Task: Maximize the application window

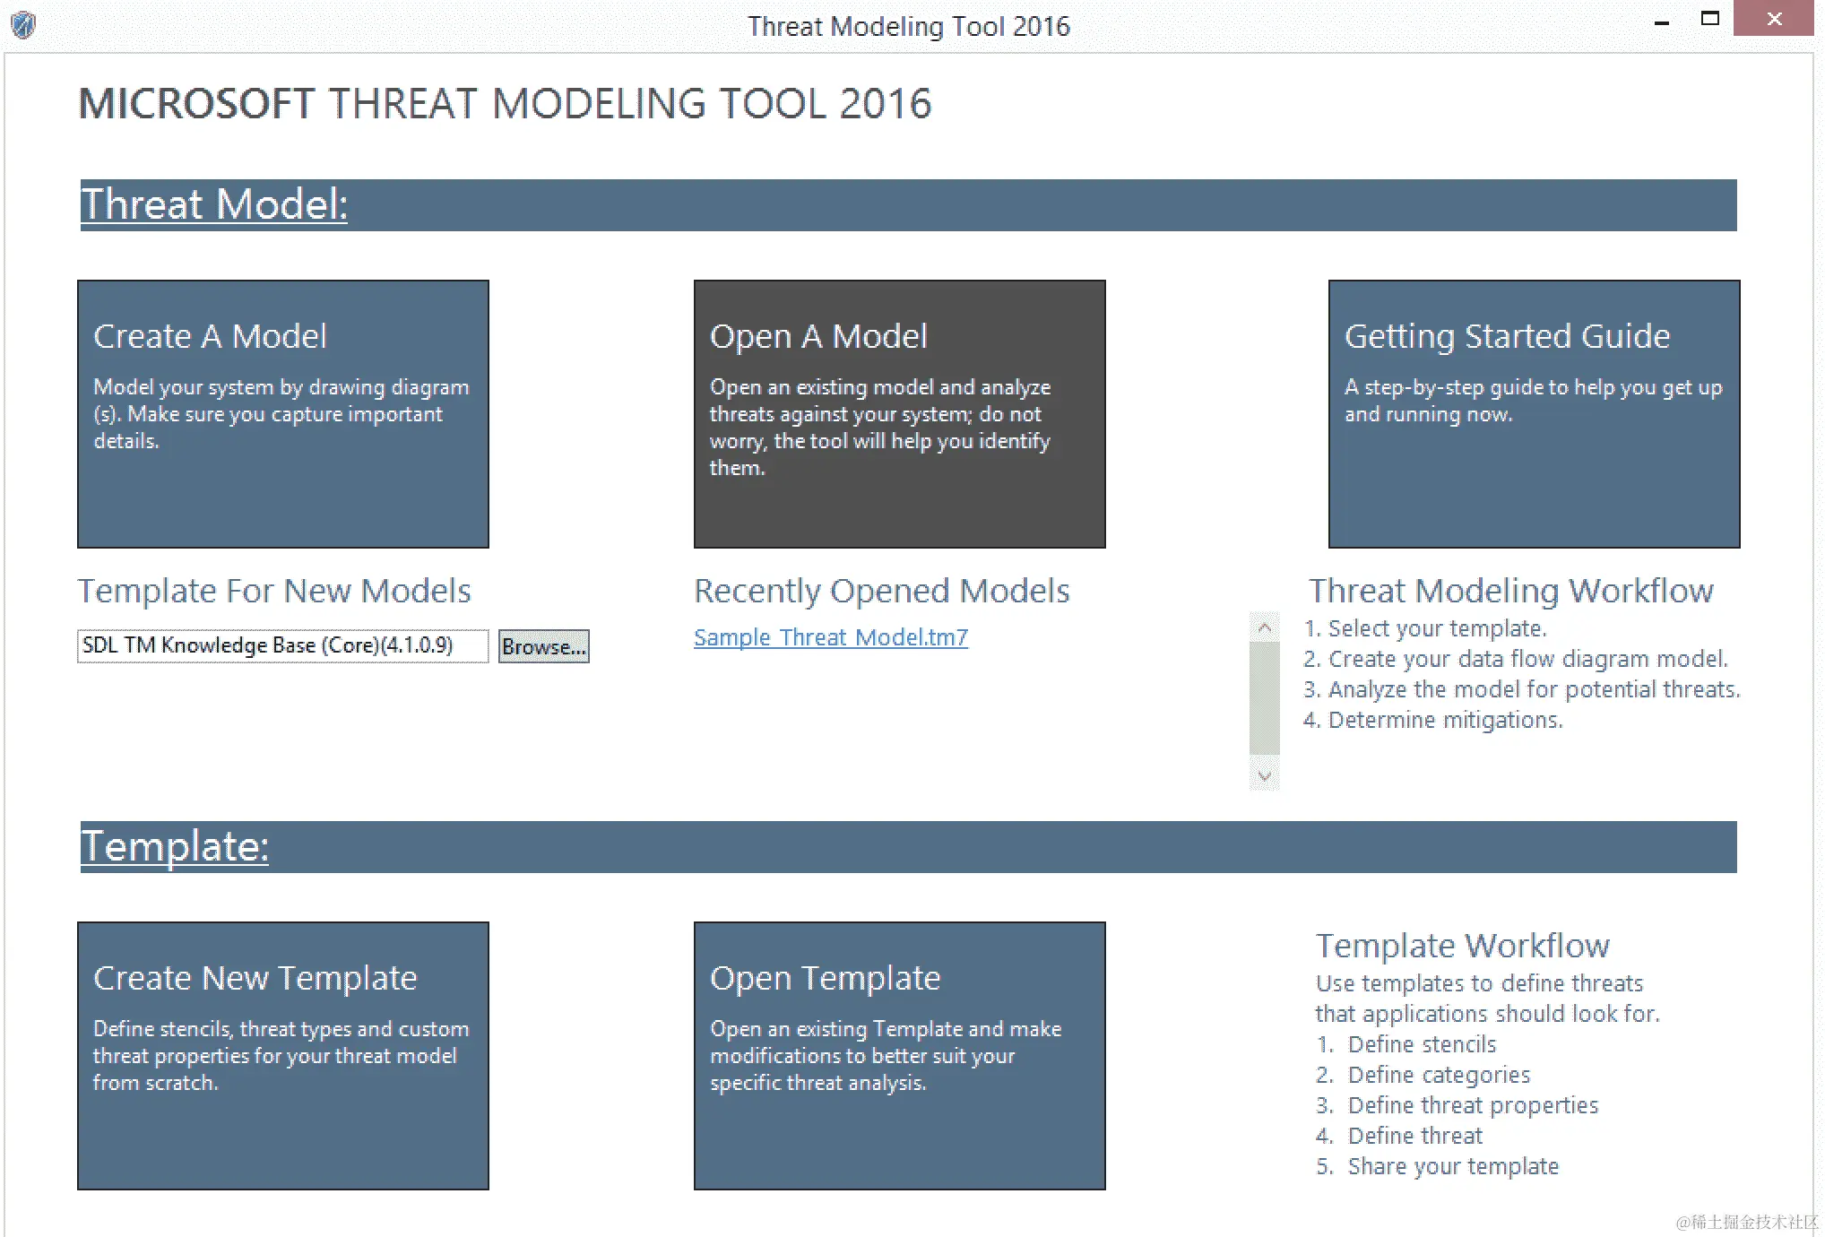Action: [x=1709, y=19]
